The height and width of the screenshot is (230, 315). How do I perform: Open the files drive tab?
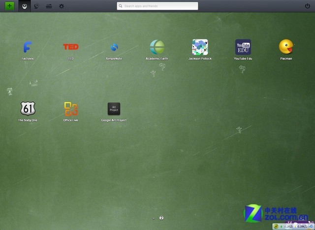pyautogui.click(x=49, y=6)
